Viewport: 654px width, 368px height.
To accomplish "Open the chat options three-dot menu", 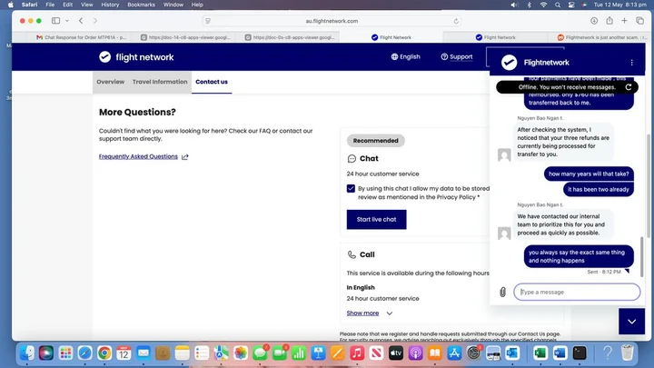I will tap(631, 63).
